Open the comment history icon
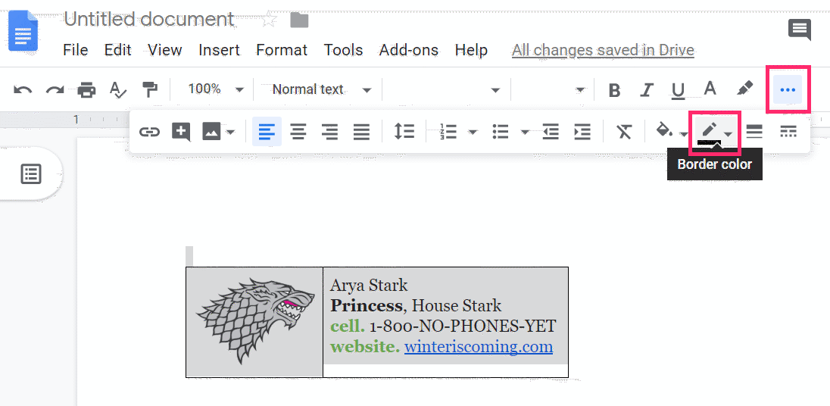 [x=799, y=30]
